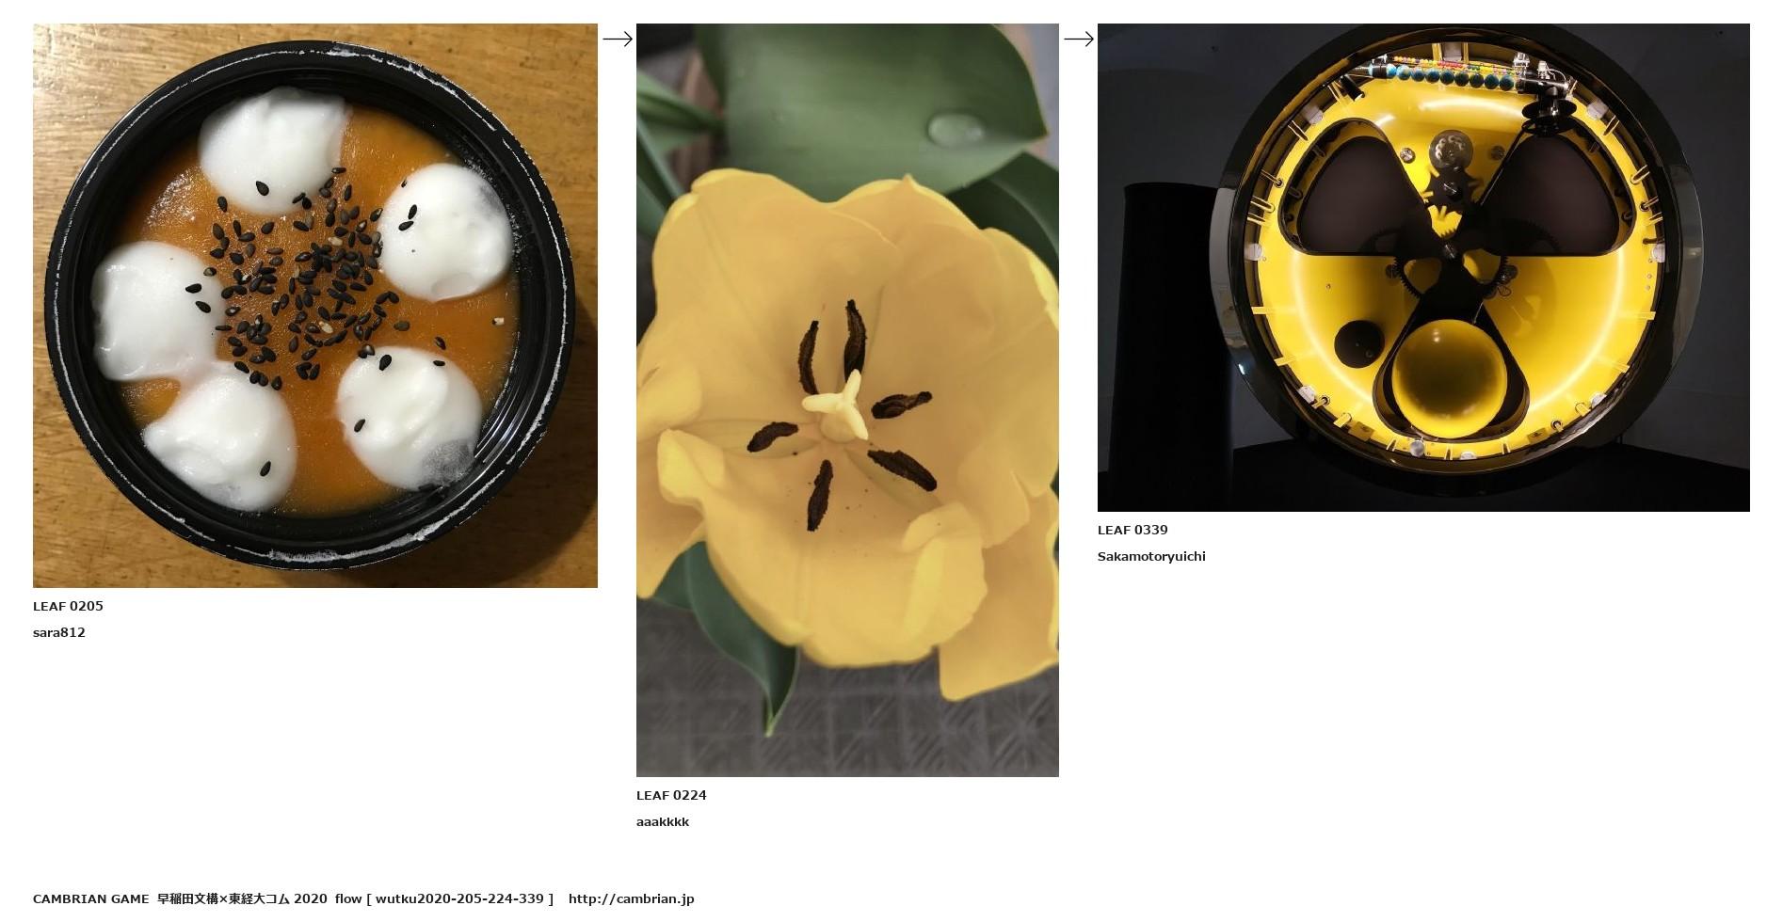Click the LEAF 0339 label
This screenshot has width=1783, height=922.
tap(1132, 530)
